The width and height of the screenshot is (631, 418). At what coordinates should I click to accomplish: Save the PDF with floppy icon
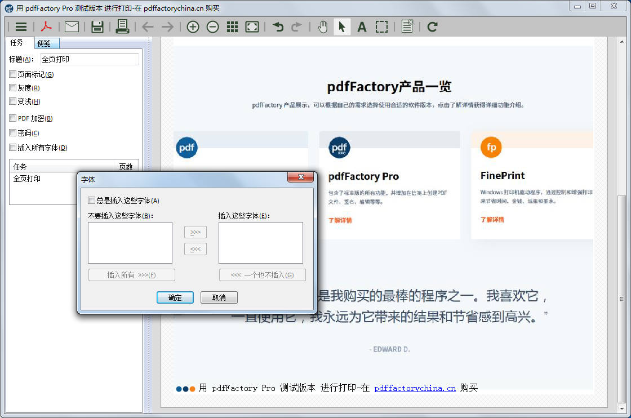click(97, 27)
